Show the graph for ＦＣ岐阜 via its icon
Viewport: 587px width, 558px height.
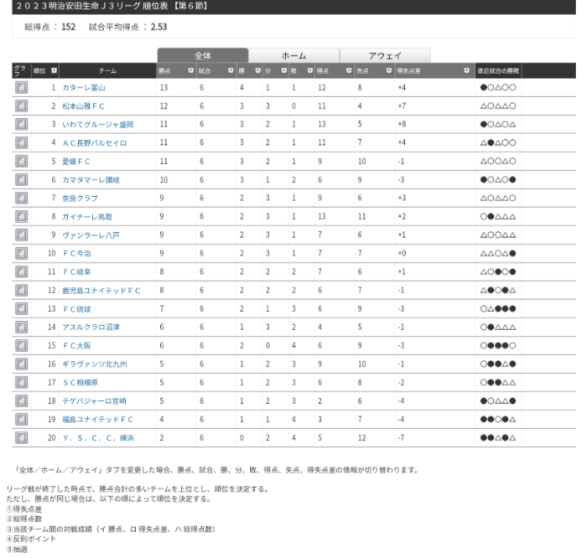click(x=20, y=271)
